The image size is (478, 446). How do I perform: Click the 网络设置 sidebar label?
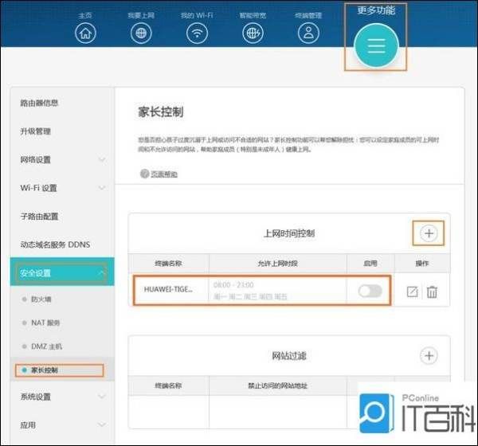point(35,159)
